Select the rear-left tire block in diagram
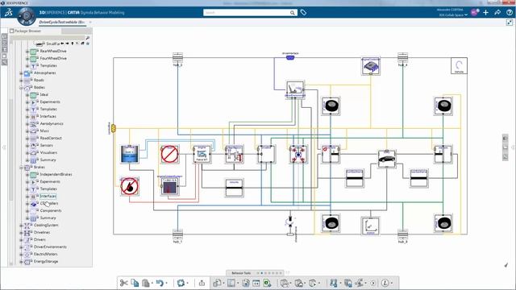Image resolution: width=516 pixels, height=290 pixels. pos(331,223)
